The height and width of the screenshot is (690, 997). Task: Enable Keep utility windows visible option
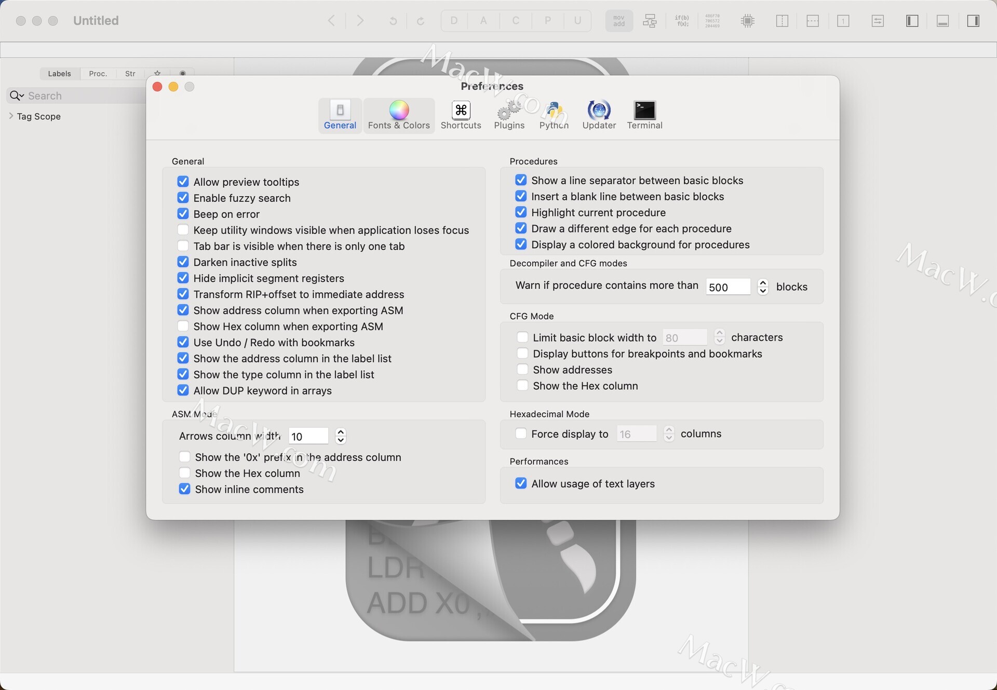point(183,230)
